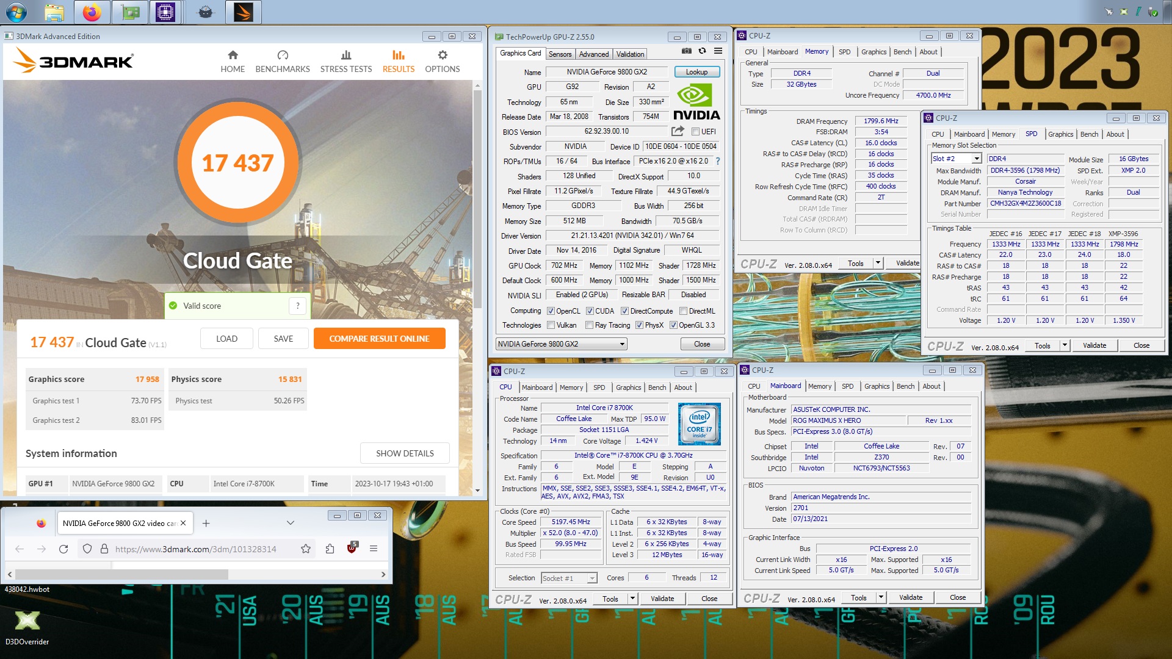Toggle the CUDA checkbox
This screenshot has height=659, width=1172.
pyautogui.click(x=590, y=311)
